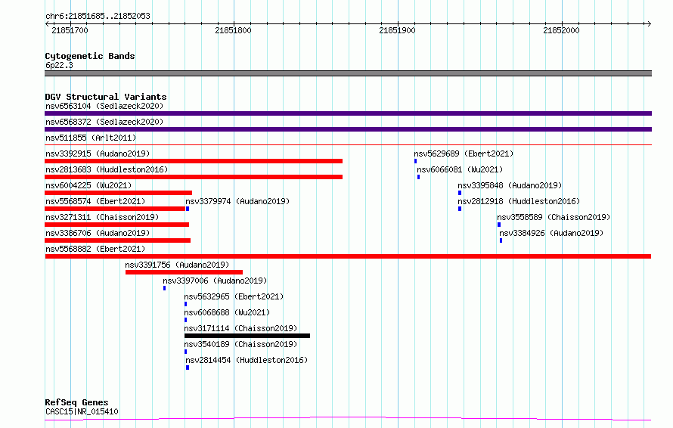Select the nsv6066081 (Wu2021) label
This screenshot has width=673, height=428.
pos(460,169)
